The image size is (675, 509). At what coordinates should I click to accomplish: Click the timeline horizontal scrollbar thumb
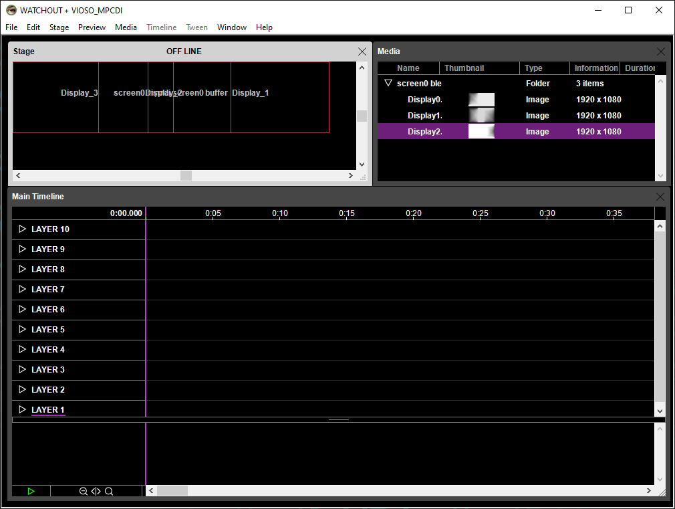(x=172, y=491)
